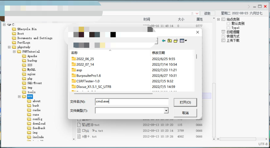
Task: Select the Discuz_X1.5.1_SC_UTF8 folder
Action: coord(91,87)
